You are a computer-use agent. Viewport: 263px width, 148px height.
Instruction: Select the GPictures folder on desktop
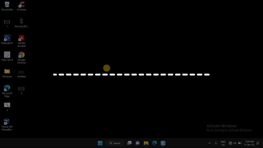click(x=7, y=73)
